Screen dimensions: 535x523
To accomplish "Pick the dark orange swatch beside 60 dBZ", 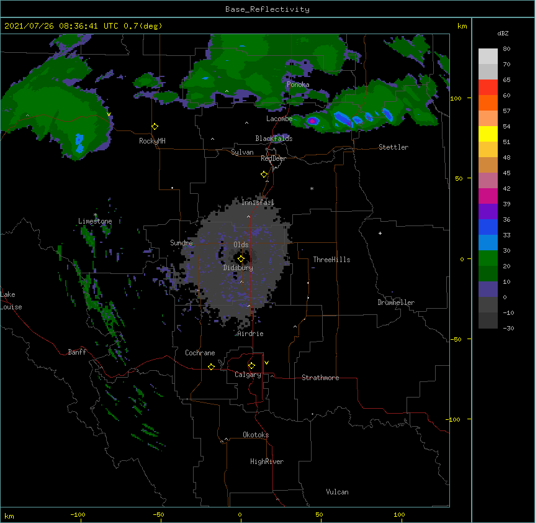I will [x=488, y=102].
